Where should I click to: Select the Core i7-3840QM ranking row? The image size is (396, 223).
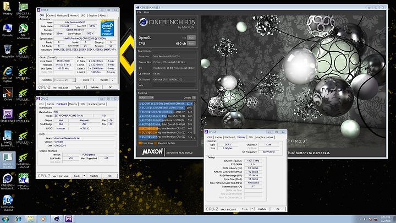[x=166, y=124]
